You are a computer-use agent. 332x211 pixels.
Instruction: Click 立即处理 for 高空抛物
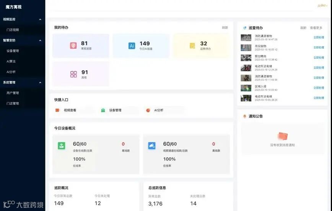319,48
